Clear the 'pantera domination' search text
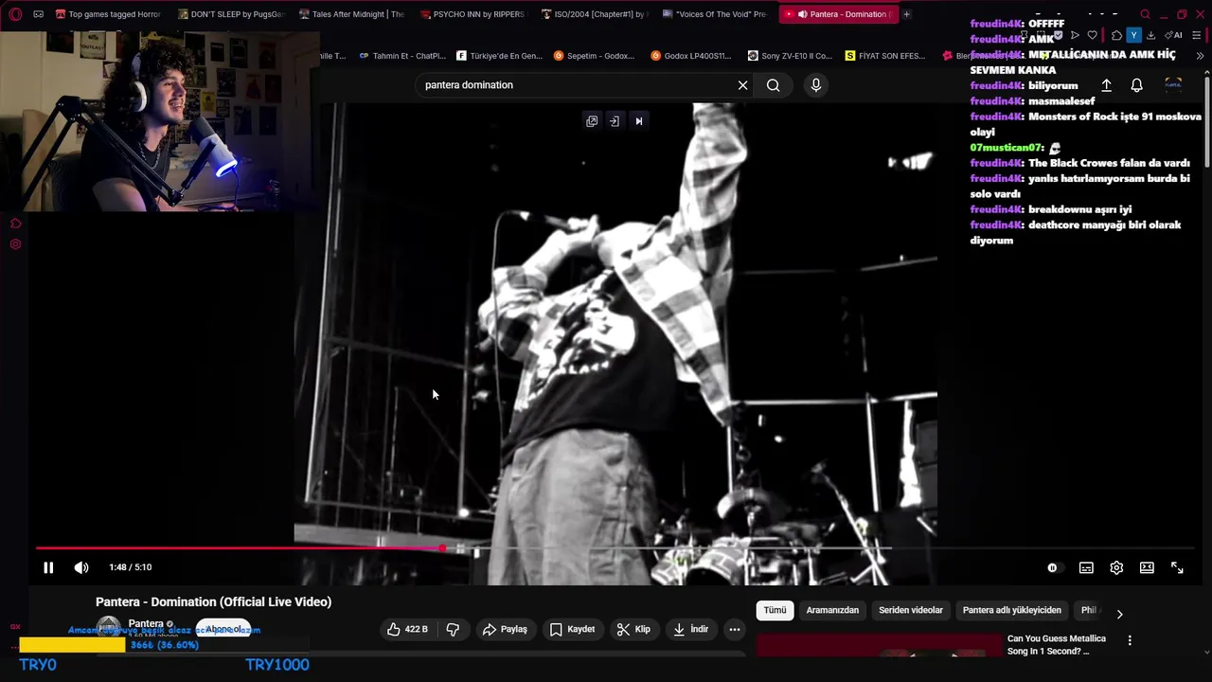The image size is (1212, 682). (743, 85)
